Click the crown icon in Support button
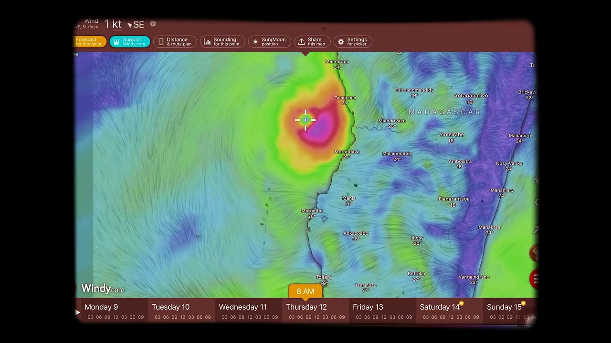Image resolution: width=611 pixels, height=343 pixels. 116,42
